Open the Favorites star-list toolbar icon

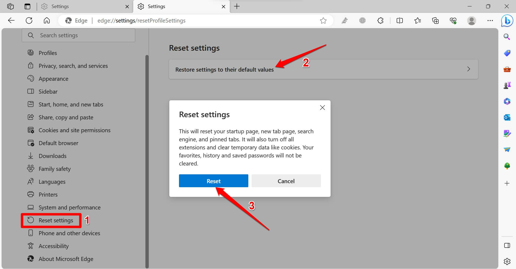point(417,20)
